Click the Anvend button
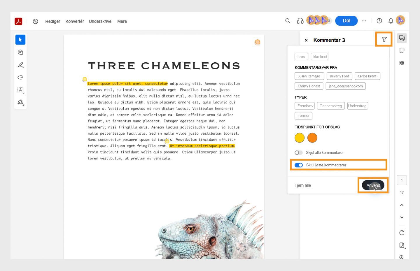Image resolution: width=420 pixels, height=271 pixels. coord(373,185)
